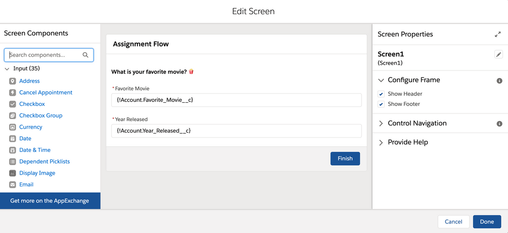This screenshot has height=233, width=508.
Task: Click the search magnifier icon
Action: tap(85, 55)
